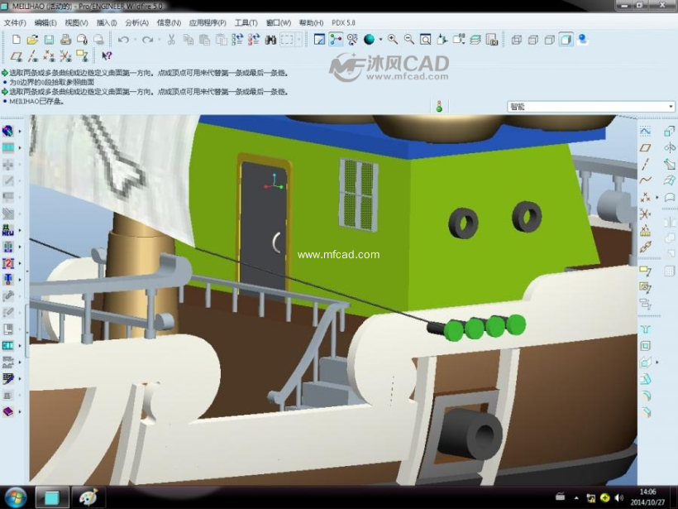Toggle Shading display mode
Image resolution: width=678 pixels, height=509 pixels.
(566, 39)
